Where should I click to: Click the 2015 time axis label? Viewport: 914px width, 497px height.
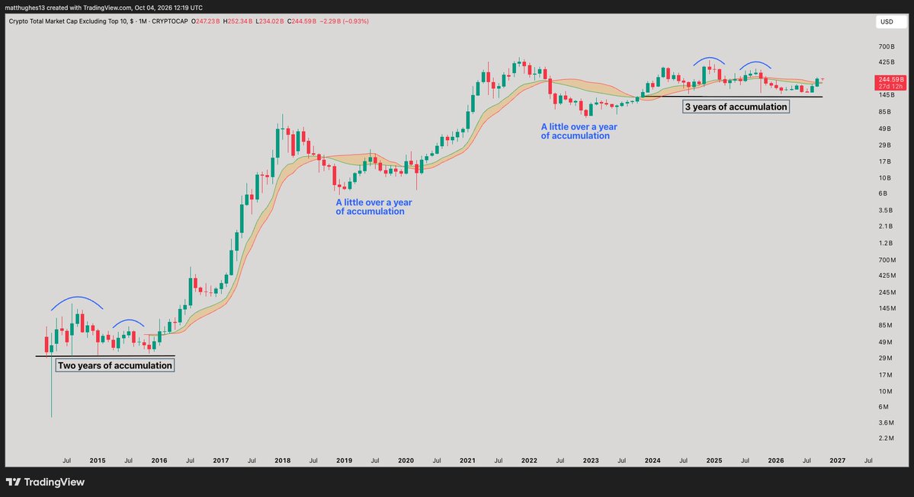[98, 460]
